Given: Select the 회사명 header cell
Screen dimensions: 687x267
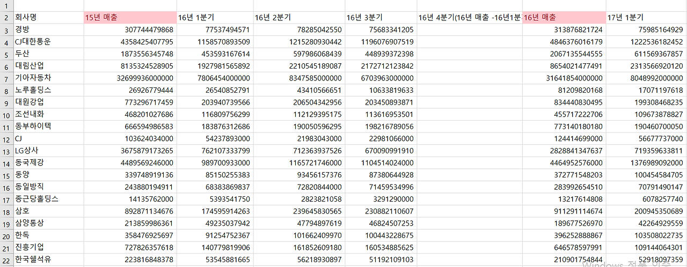Looking at the screenshot, I should [x=48, y=18].
